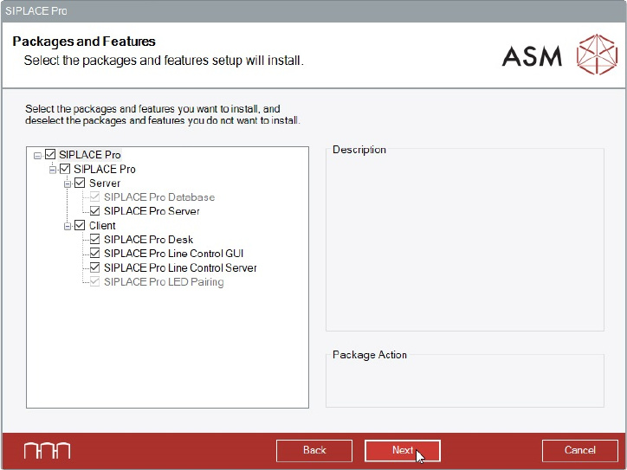Toggle the nested SIPLACE Pro package checkbox
The image size is (627, 470).
(65, 169)
